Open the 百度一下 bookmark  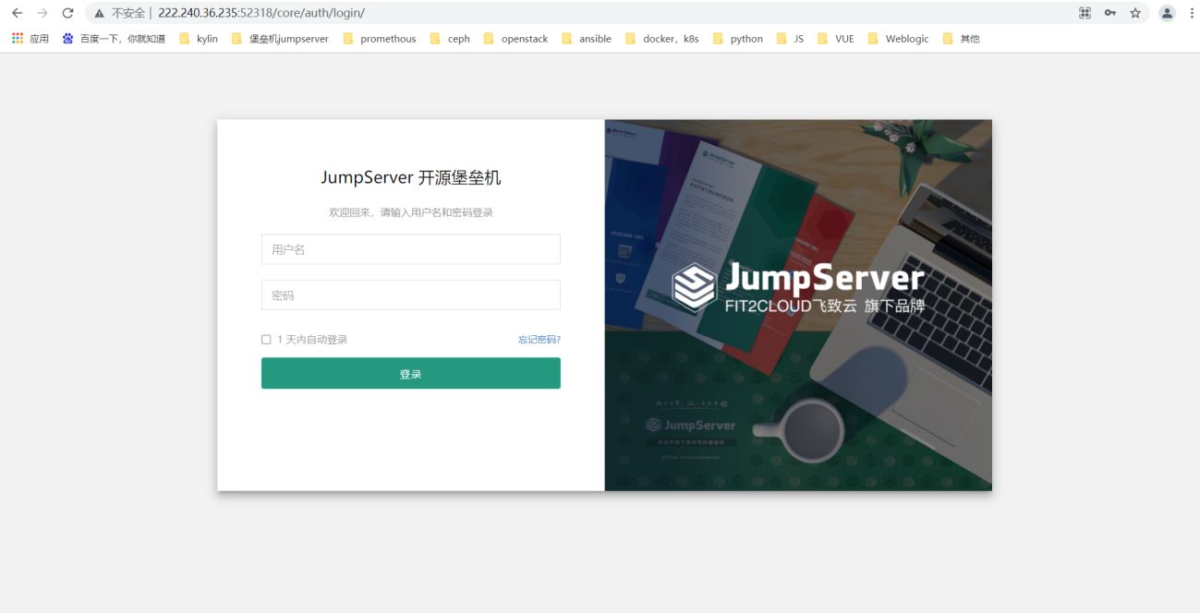pyautogui.click(x=114, y=39)
